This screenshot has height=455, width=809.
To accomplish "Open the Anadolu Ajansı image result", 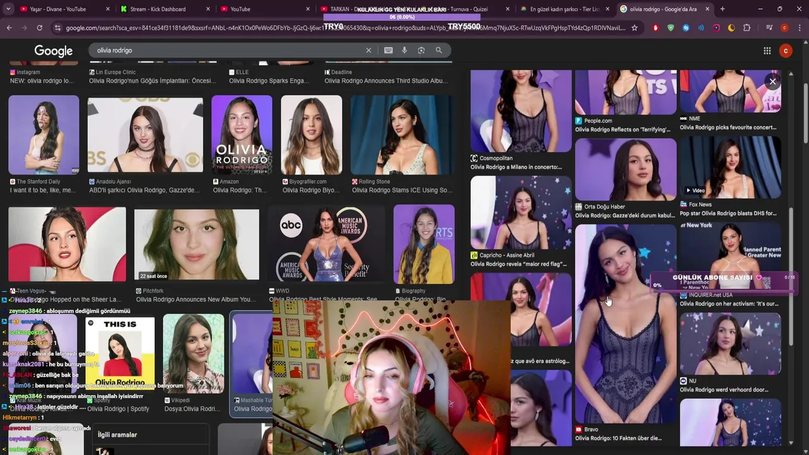I will coord(145,135).
